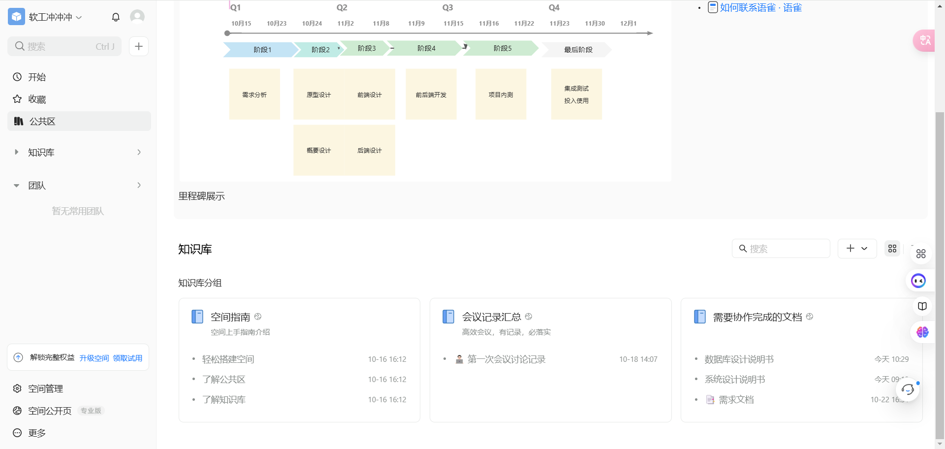Collapse the 团队 section triangle
The width and height of the screenshot is (945, 449).
pyautogui.click(x=17, y=186)
